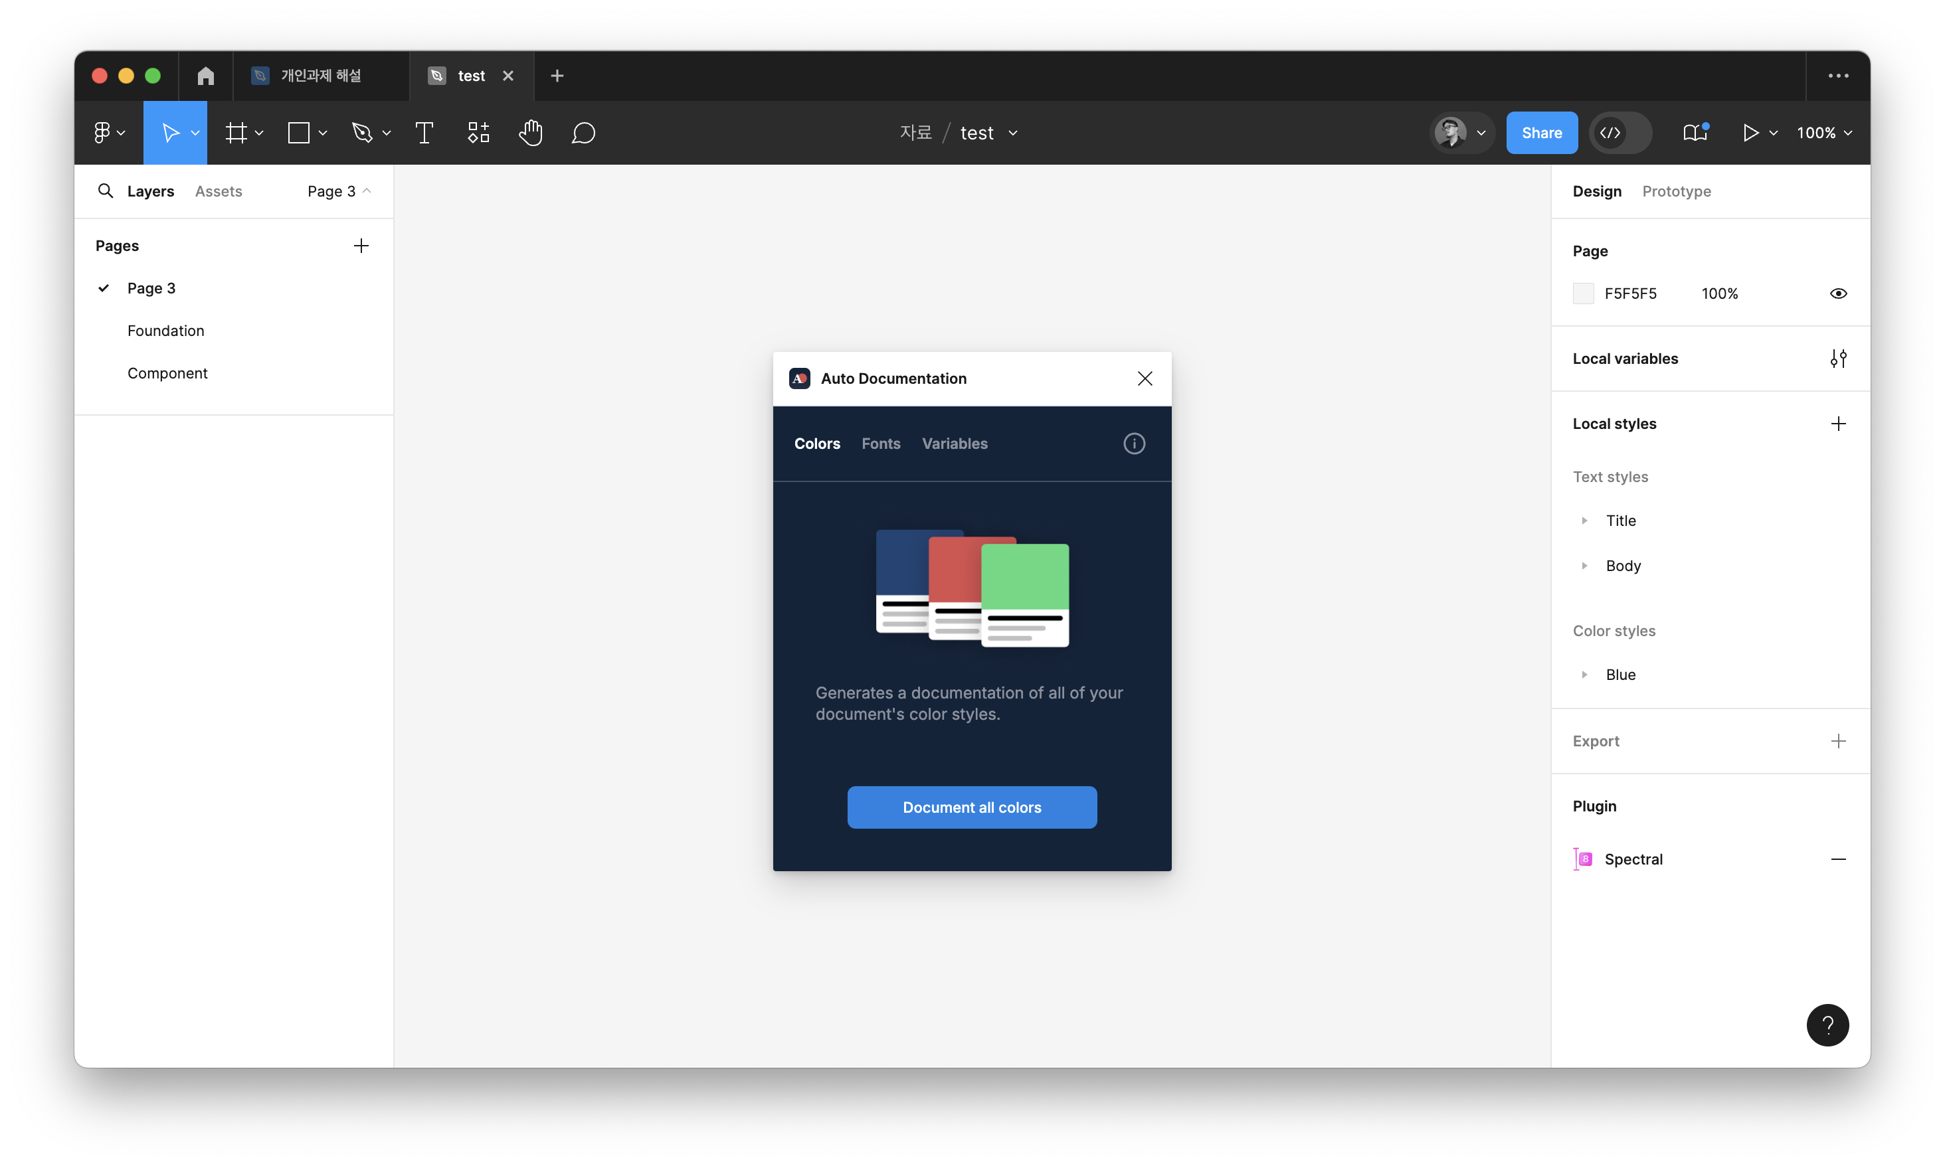This screenshot has width=1945, height=1166.
Task: Expand the Title text style group
Action: click(1584, 520)
